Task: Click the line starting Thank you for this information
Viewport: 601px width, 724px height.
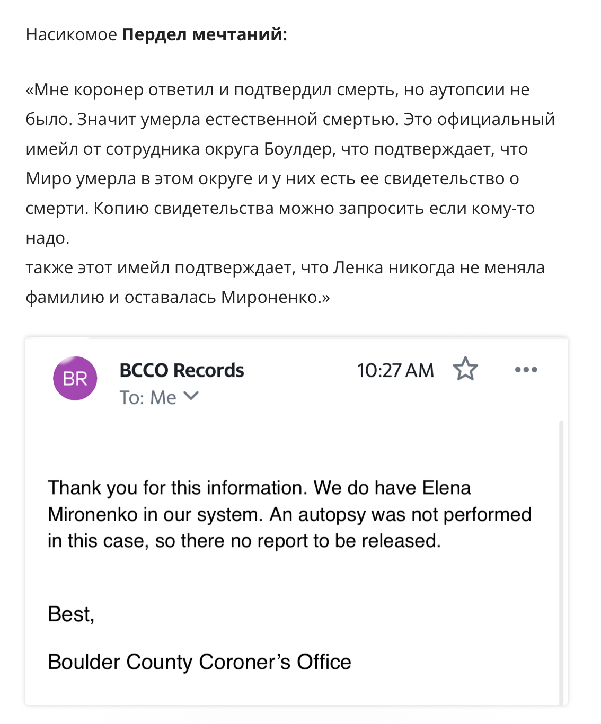Action: (x=259, y=488)
